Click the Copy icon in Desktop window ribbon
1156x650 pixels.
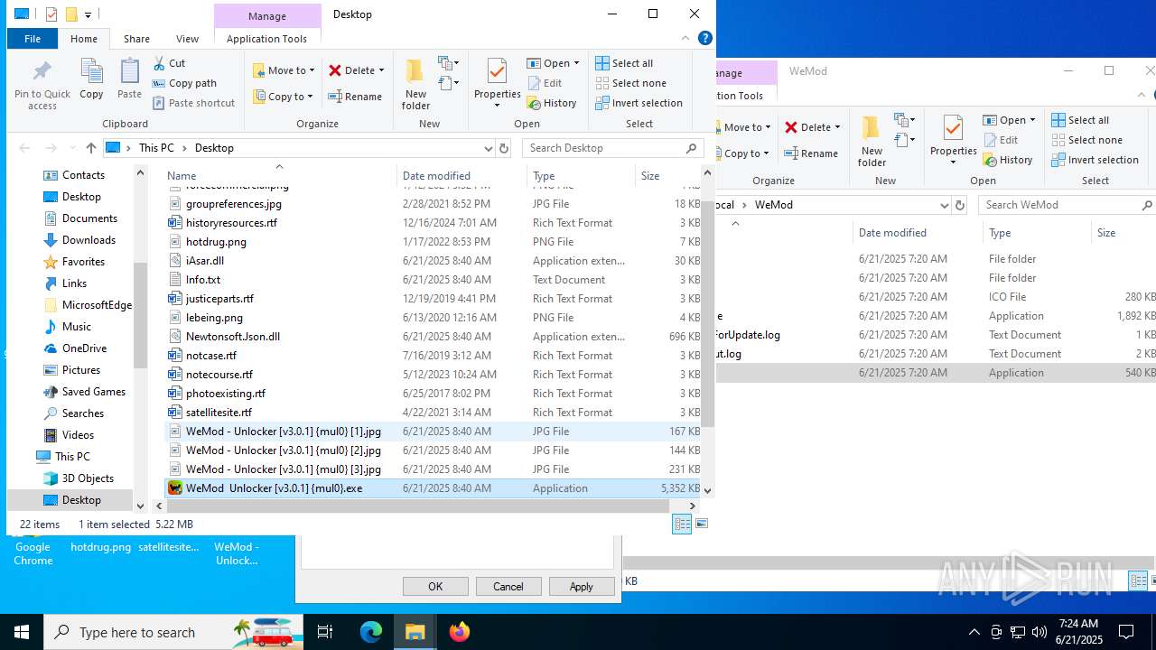tap(91, 79)
